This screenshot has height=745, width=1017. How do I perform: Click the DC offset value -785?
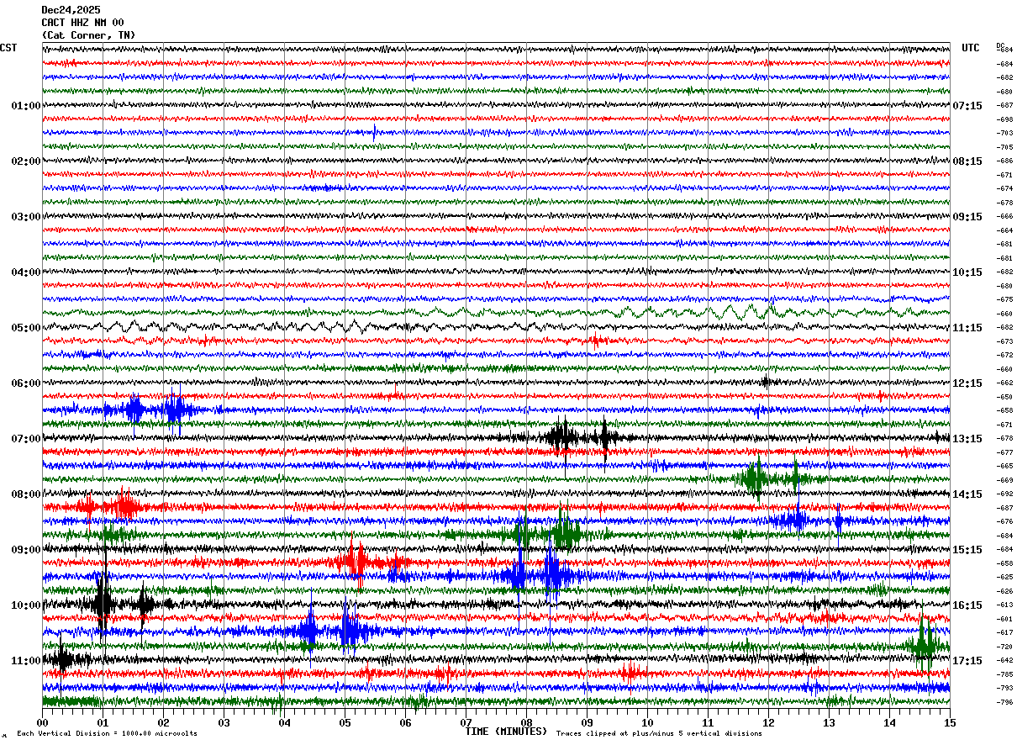pyautogui.click(x=1004, y=674)
